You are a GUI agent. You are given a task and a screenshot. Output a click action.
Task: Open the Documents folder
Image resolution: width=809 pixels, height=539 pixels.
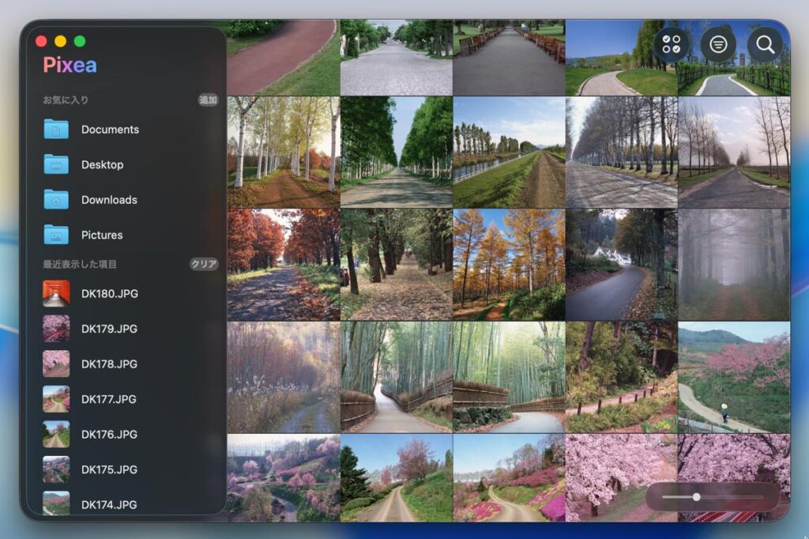click(x=109, y=130)
